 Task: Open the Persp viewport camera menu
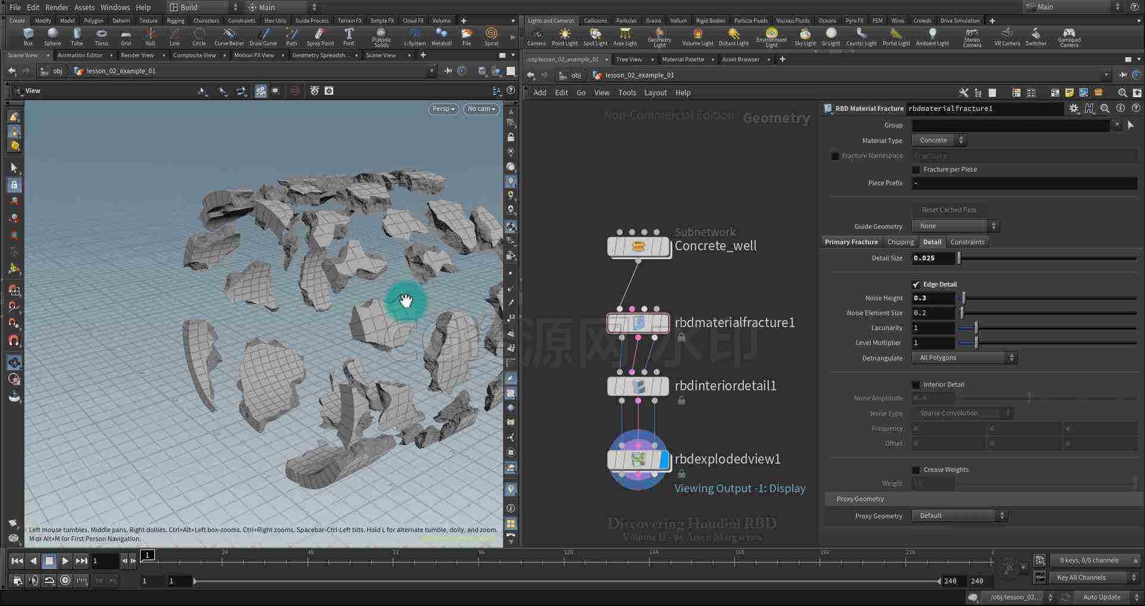tap(443, 109)
